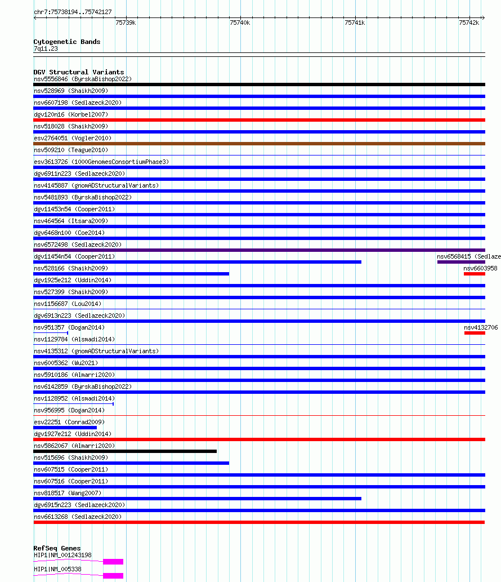The width and height of the screenshot is (501, 582).
Task: Open dgv6915n223 (Sedlazeck2020) variant
Action: point(79,507)
